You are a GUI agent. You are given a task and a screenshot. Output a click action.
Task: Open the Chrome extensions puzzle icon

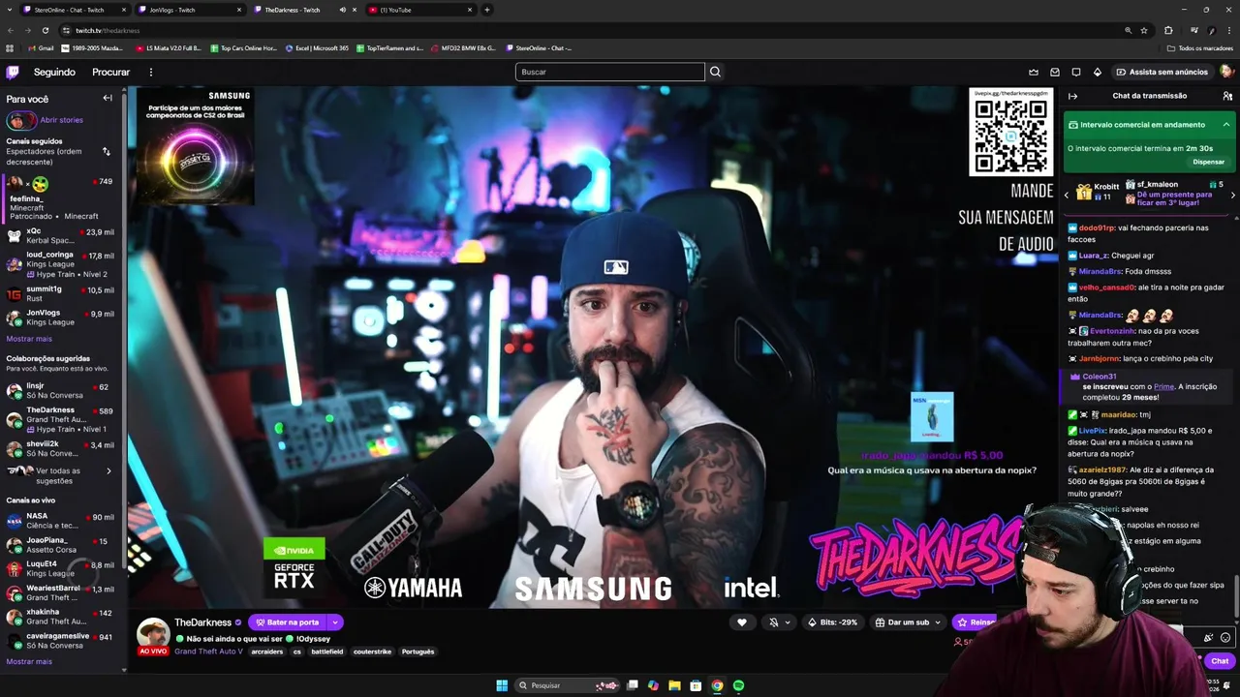(1168, 30)
